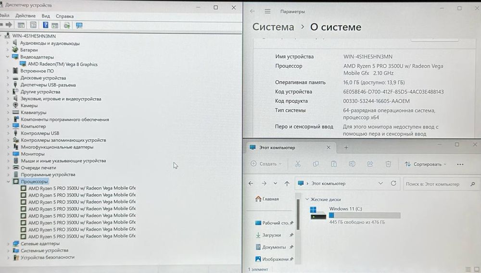Refresh the Explorer view

[393, 183]
